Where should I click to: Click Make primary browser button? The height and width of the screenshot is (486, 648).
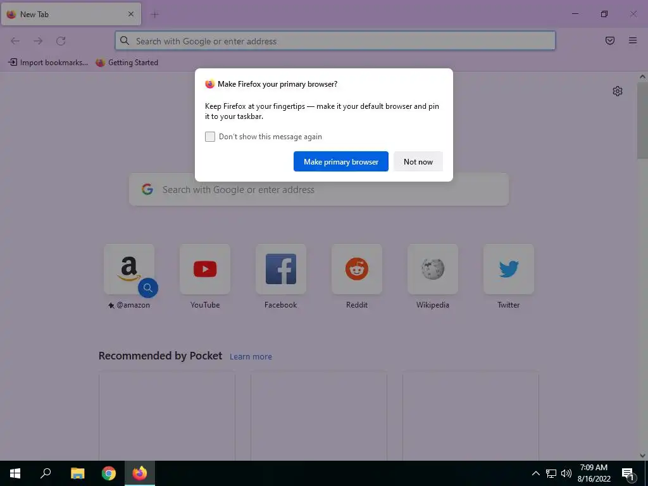341,161
